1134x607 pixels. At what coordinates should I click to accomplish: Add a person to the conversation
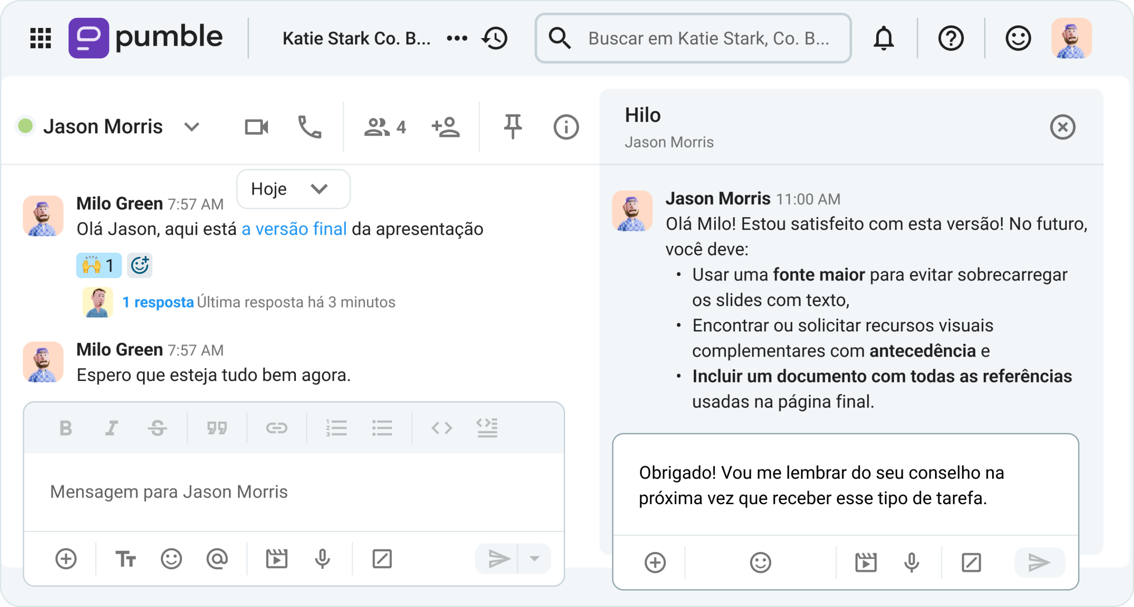tap(446, 127)
